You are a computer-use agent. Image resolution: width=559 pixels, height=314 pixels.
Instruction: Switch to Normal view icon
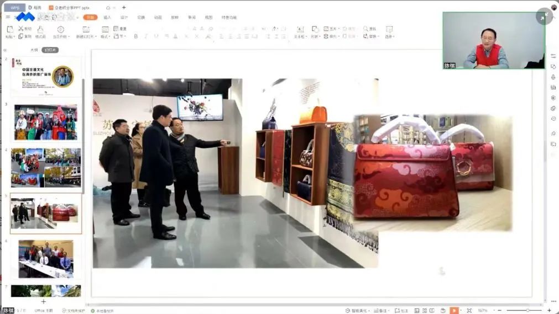point(417,311)
